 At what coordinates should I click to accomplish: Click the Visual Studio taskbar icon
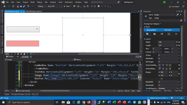[x=94, y=102]
